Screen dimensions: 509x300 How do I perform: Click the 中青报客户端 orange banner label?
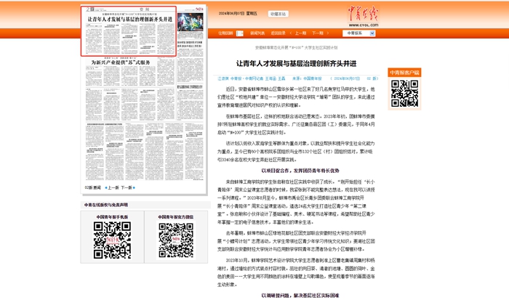[x=405, y=73]
